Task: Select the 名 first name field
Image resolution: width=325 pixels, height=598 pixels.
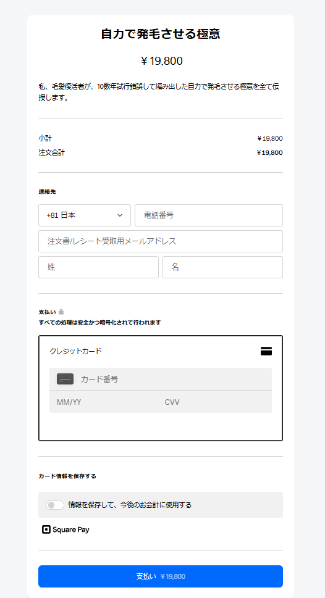Action: pos(222,267)
